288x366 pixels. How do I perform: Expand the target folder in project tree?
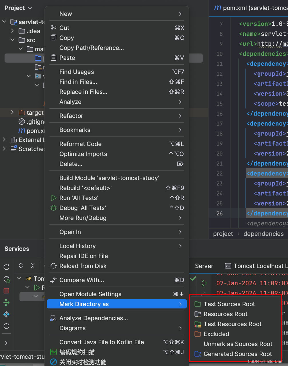click(x=12, y=113)
